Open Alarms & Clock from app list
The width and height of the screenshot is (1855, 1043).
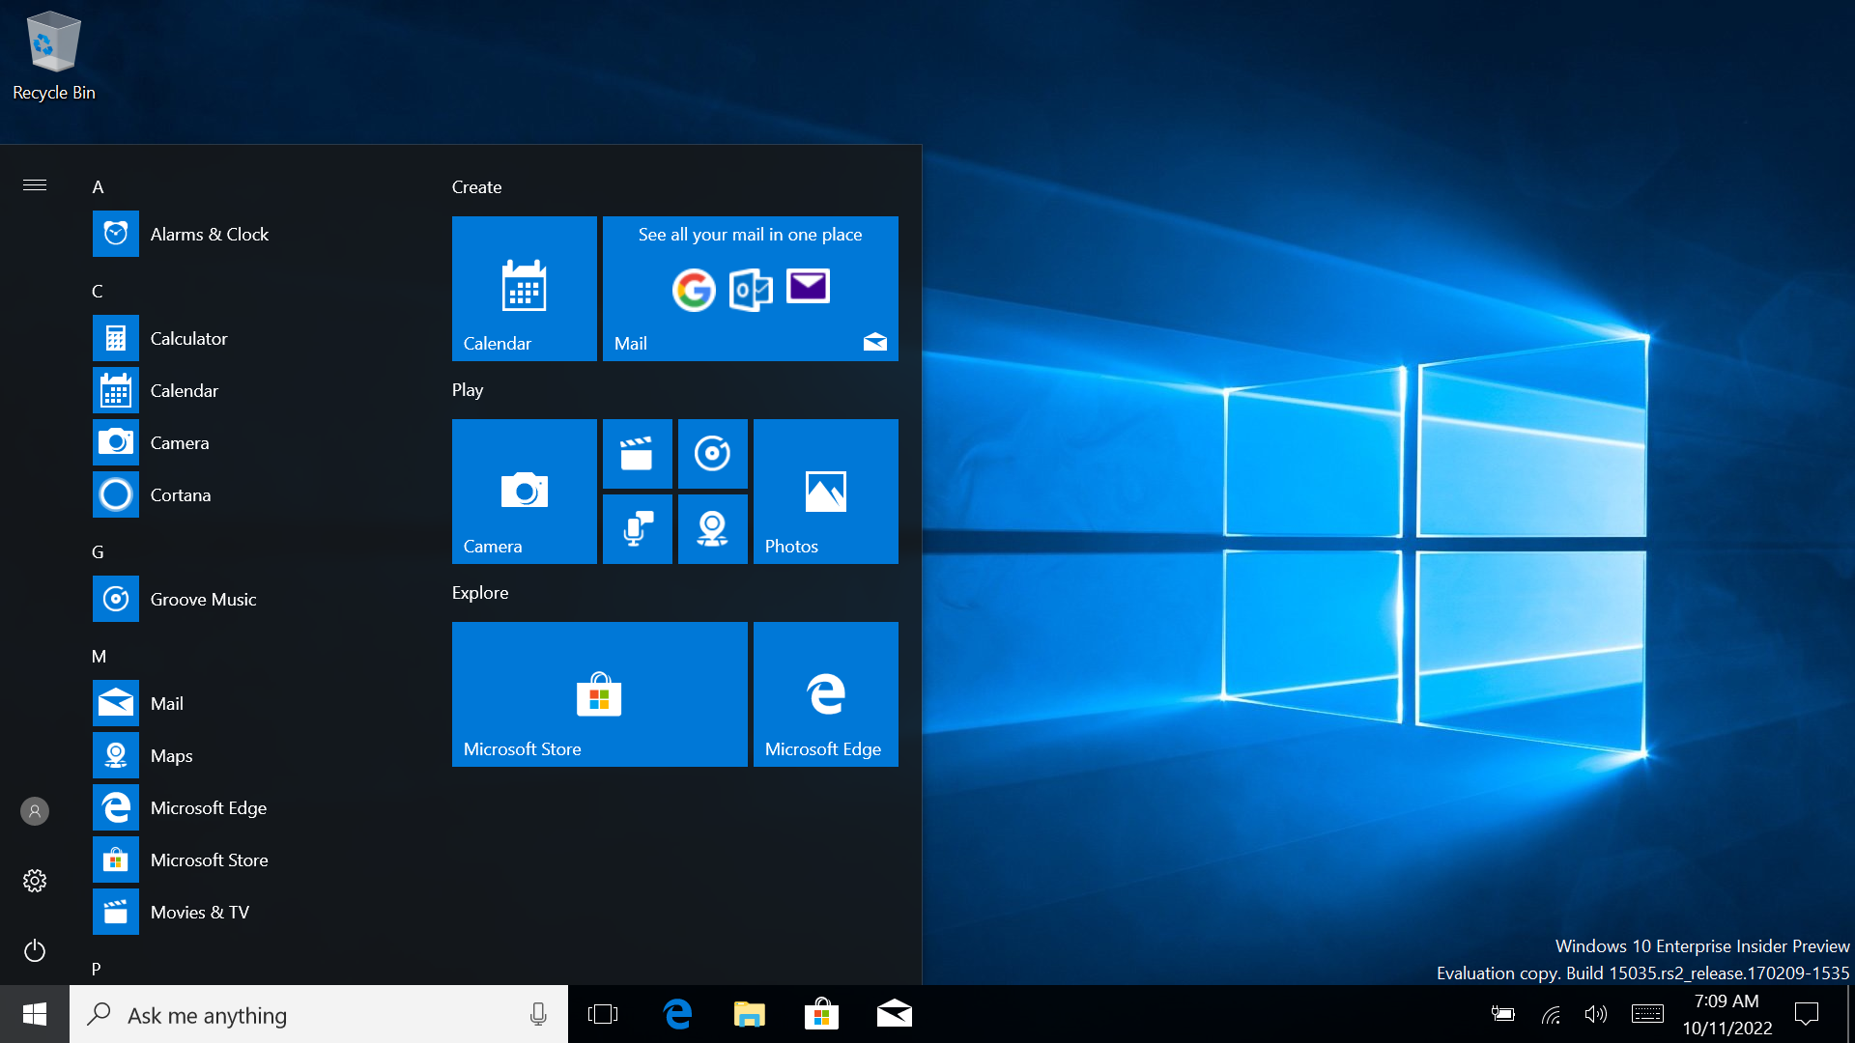pyautogui.click(x=209, y=234)
